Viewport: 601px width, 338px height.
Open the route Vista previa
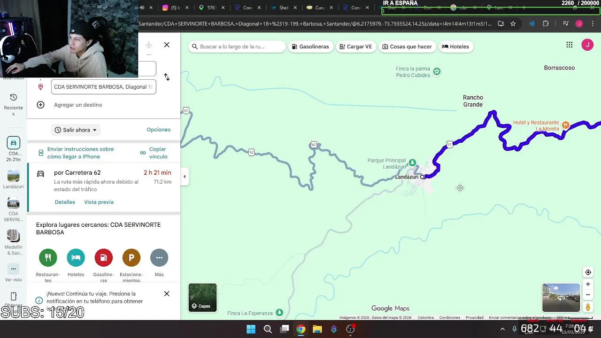[99, 202]
